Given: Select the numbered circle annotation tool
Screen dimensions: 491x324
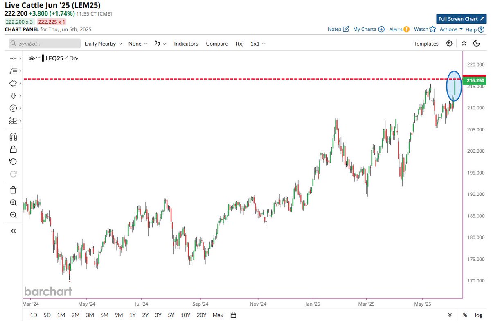Looking at the screenshot, I should point(13,108).
